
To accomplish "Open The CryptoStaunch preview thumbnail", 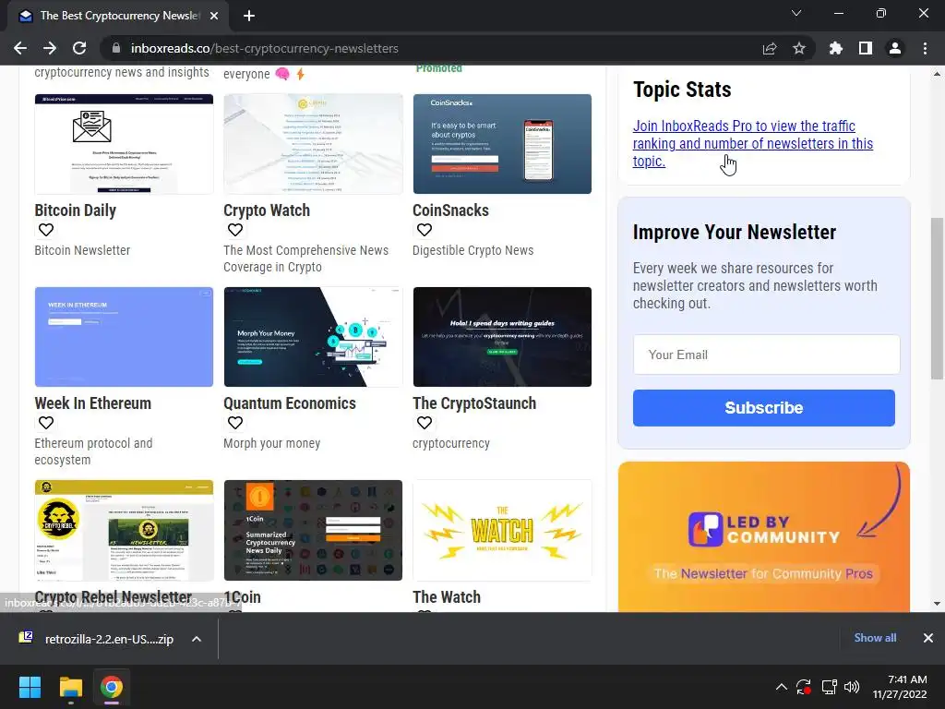I will point(502,337).
